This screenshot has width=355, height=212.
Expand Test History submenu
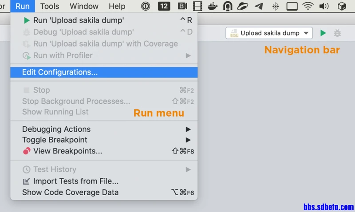[x=104, y=169]
